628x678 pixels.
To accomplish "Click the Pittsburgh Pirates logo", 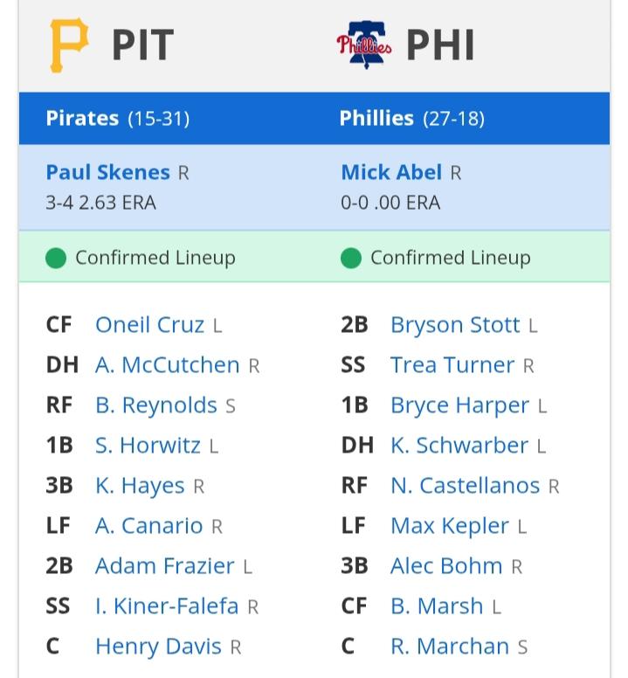I will pyautogui.click(x=69, y=45).
